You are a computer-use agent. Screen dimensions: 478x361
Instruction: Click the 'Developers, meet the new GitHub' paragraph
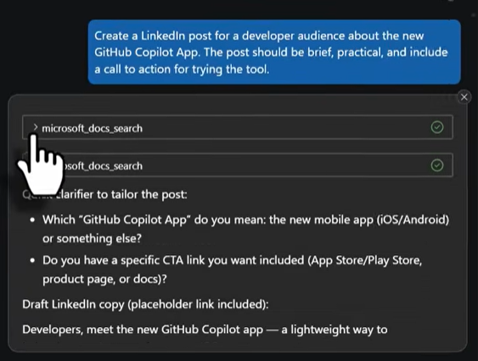coord(205,330)
